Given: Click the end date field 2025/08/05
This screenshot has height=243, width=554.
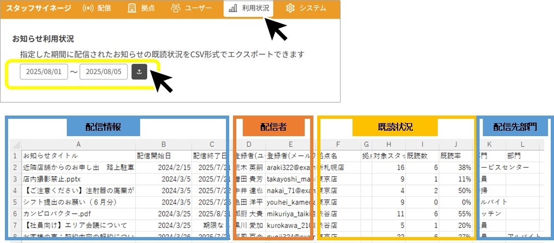Looking at the screenshot, I should [104, 72].
